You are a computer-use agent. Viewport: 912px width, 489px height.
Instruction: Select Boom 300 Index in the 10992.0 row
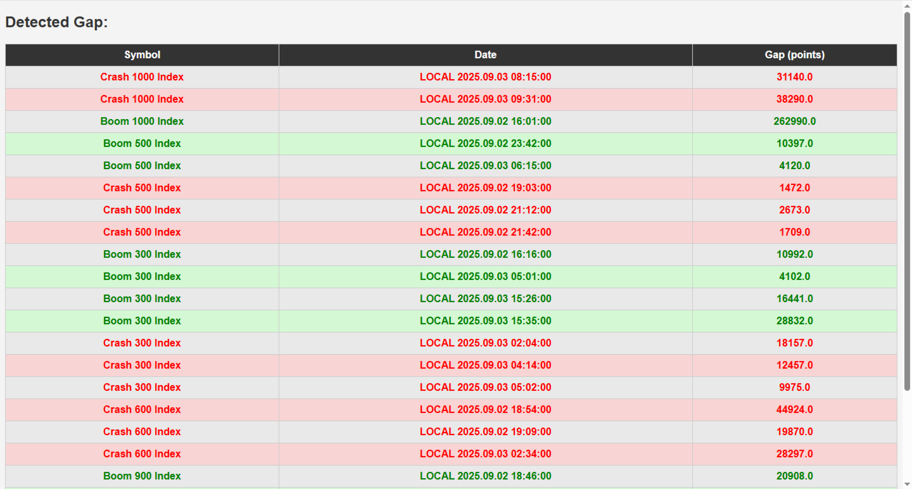pyautogui.click(x=142, y=255)
